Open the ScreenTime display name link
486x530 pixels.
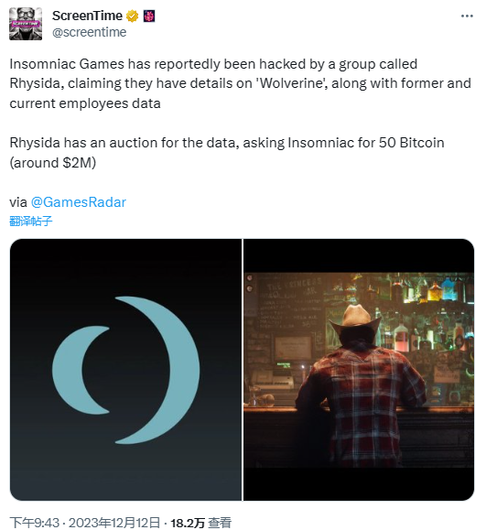tap(87, 16)
